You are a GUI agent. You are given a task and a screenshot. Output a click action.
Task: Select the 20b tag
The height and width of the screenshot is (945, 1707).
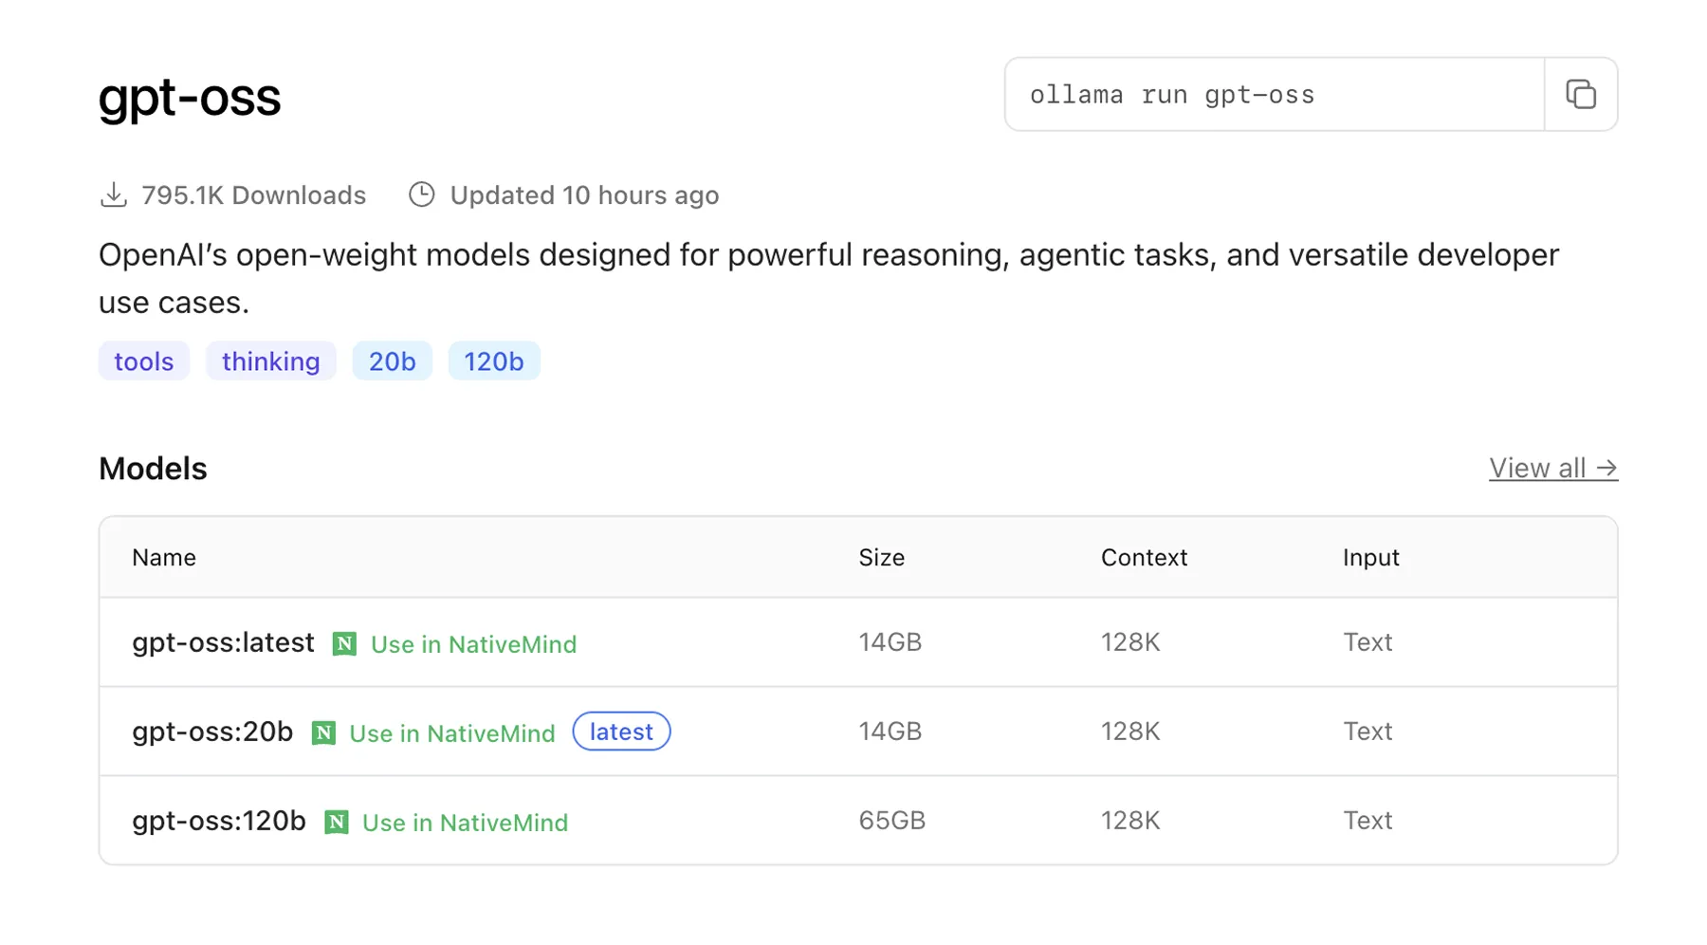393,361
